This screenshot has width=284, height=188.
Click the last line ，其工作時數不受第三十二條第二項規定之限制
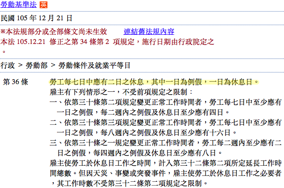129,183
